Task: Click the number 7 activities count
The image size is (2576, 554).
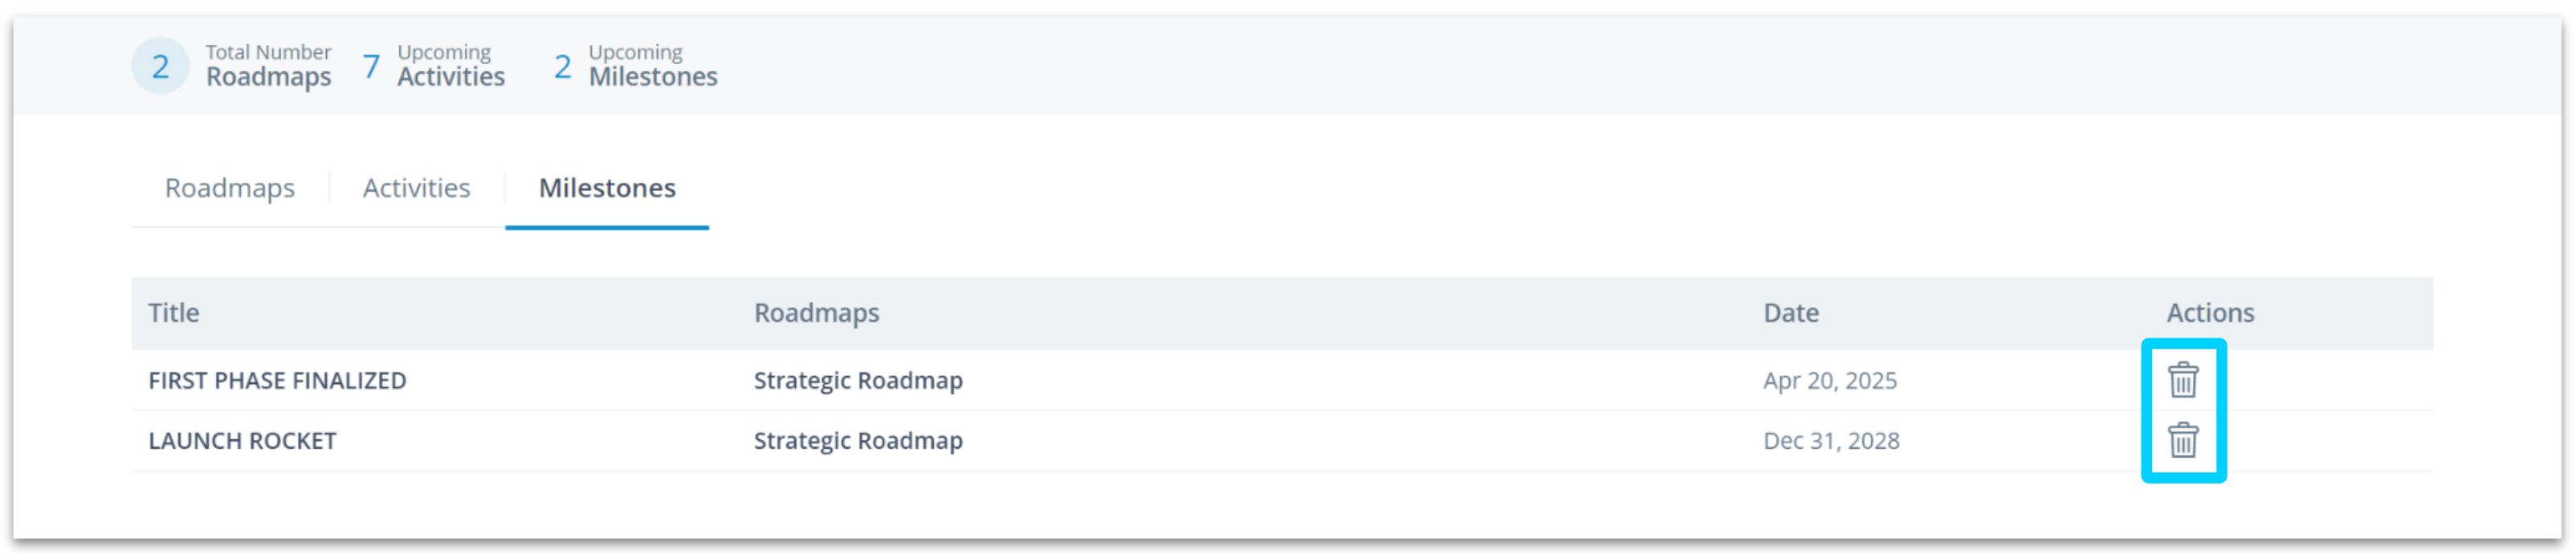Action: click(x=371, y=66)
